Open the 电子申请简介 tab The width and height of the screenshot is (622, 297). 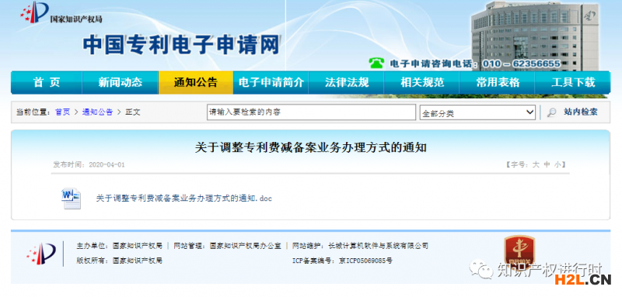point(271,82)
